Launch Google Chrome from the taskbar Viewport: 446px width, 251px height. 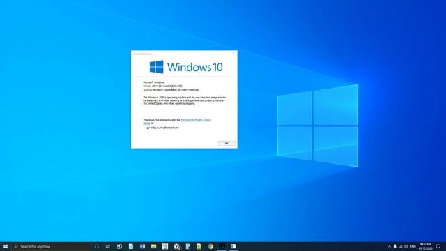210,246
